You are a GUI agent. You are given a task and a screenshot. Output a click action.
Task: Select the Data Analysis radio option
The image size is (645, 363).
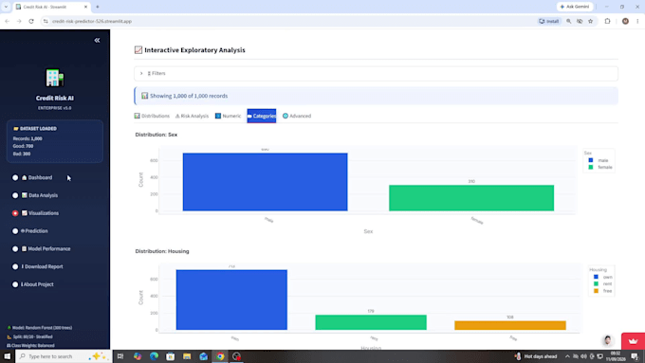point(15,195)
